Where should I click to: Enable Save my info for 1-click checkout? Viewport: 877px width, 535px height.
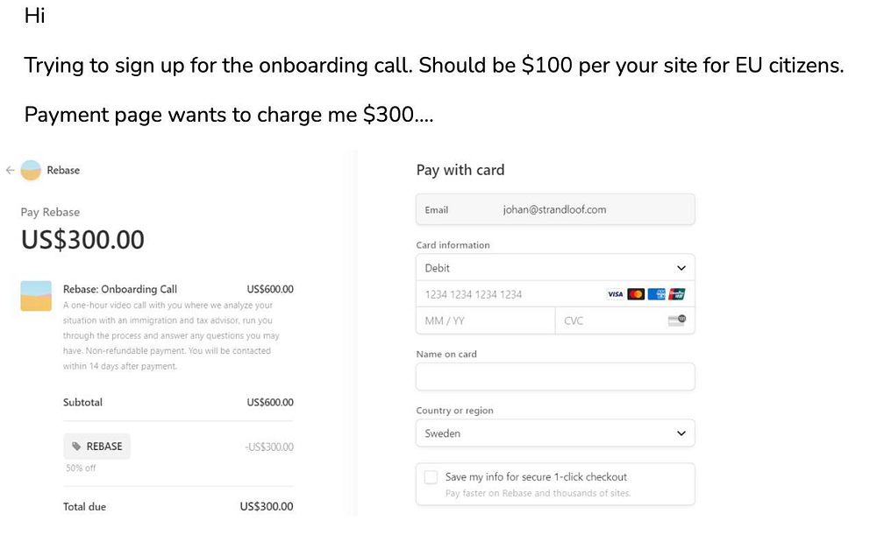pyautogui.click(x=431, y=477)
